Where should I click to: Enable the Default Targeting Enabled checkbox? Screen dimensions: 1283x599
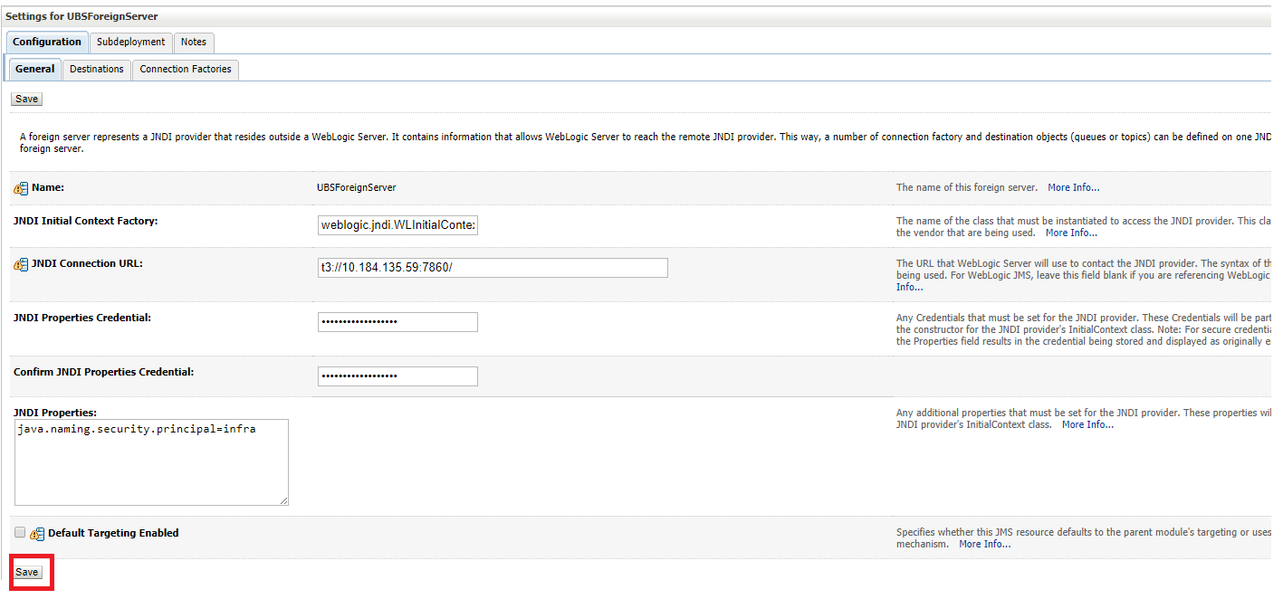coord(20,532)
